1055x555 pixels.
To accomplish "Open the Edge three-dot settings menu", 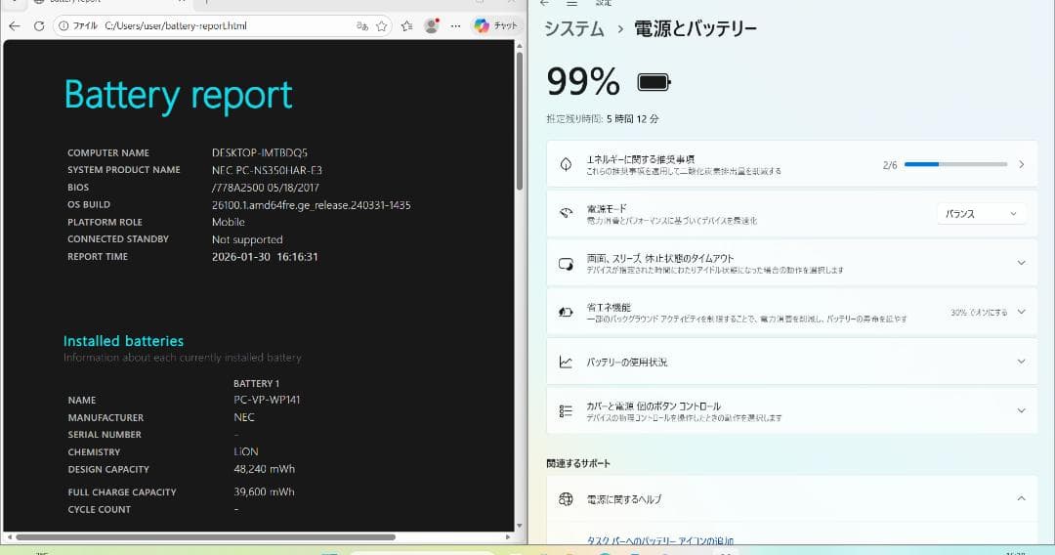I will (x=454, y=25).
